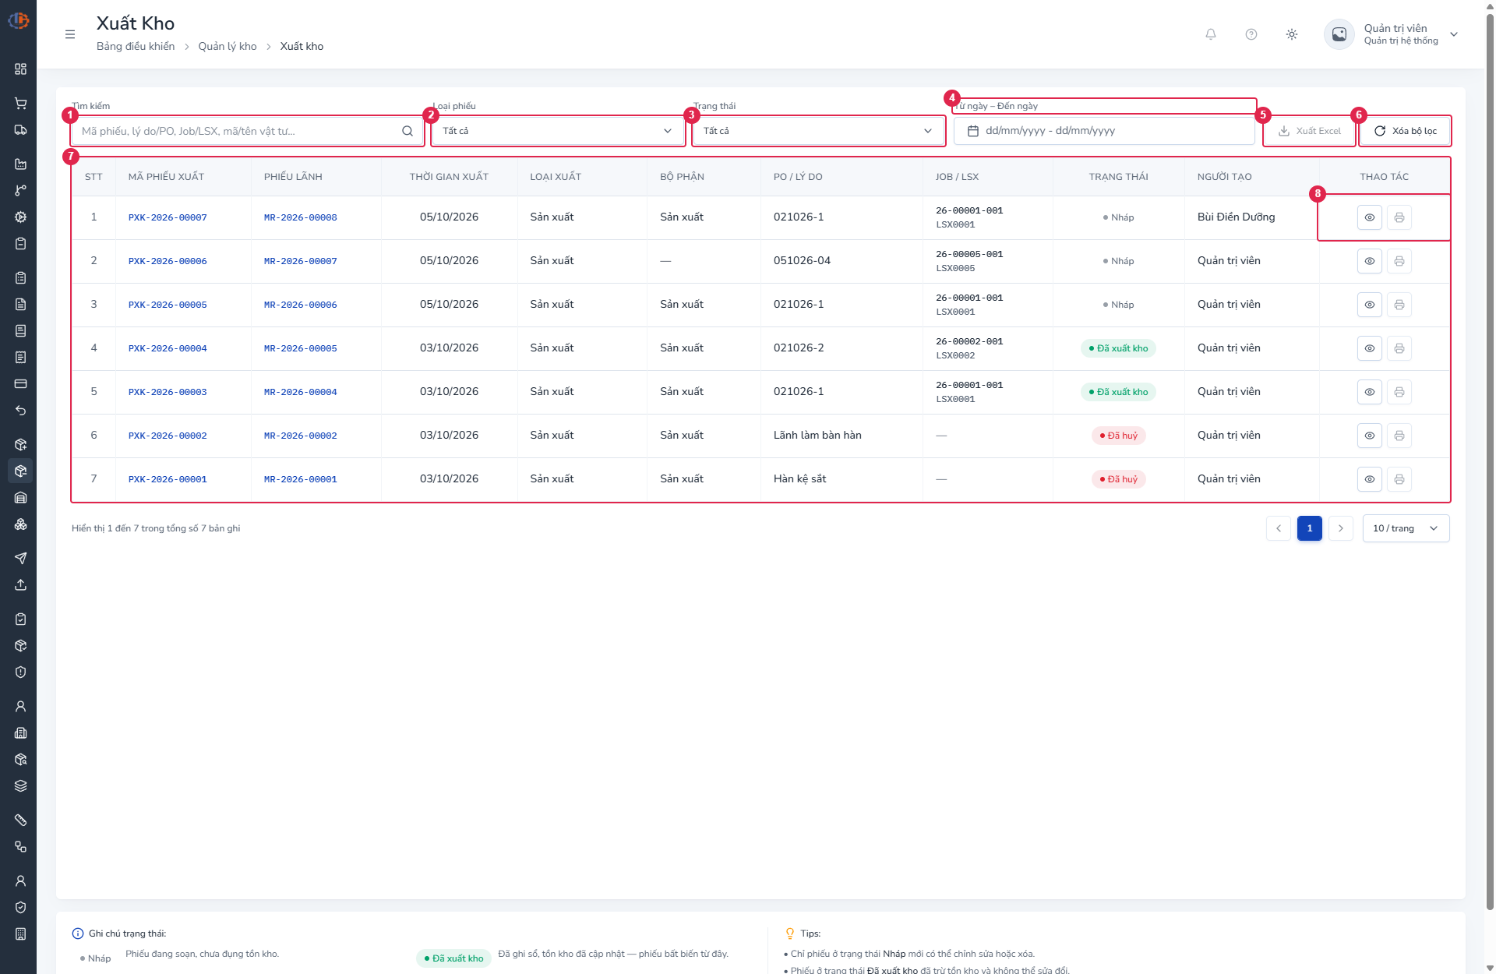Open the upload tray sidebar icon

pos(21,585)
